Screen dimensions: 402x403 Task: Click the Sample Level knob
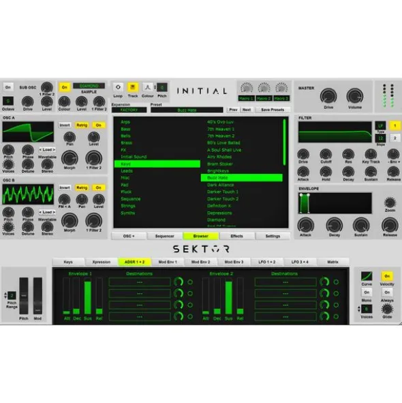82,102
